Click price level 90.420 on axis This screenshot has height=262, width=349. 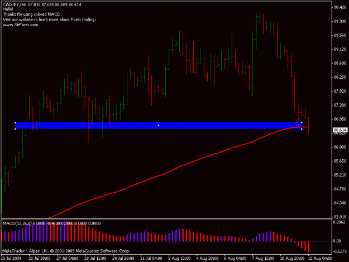tap(340, 7)
